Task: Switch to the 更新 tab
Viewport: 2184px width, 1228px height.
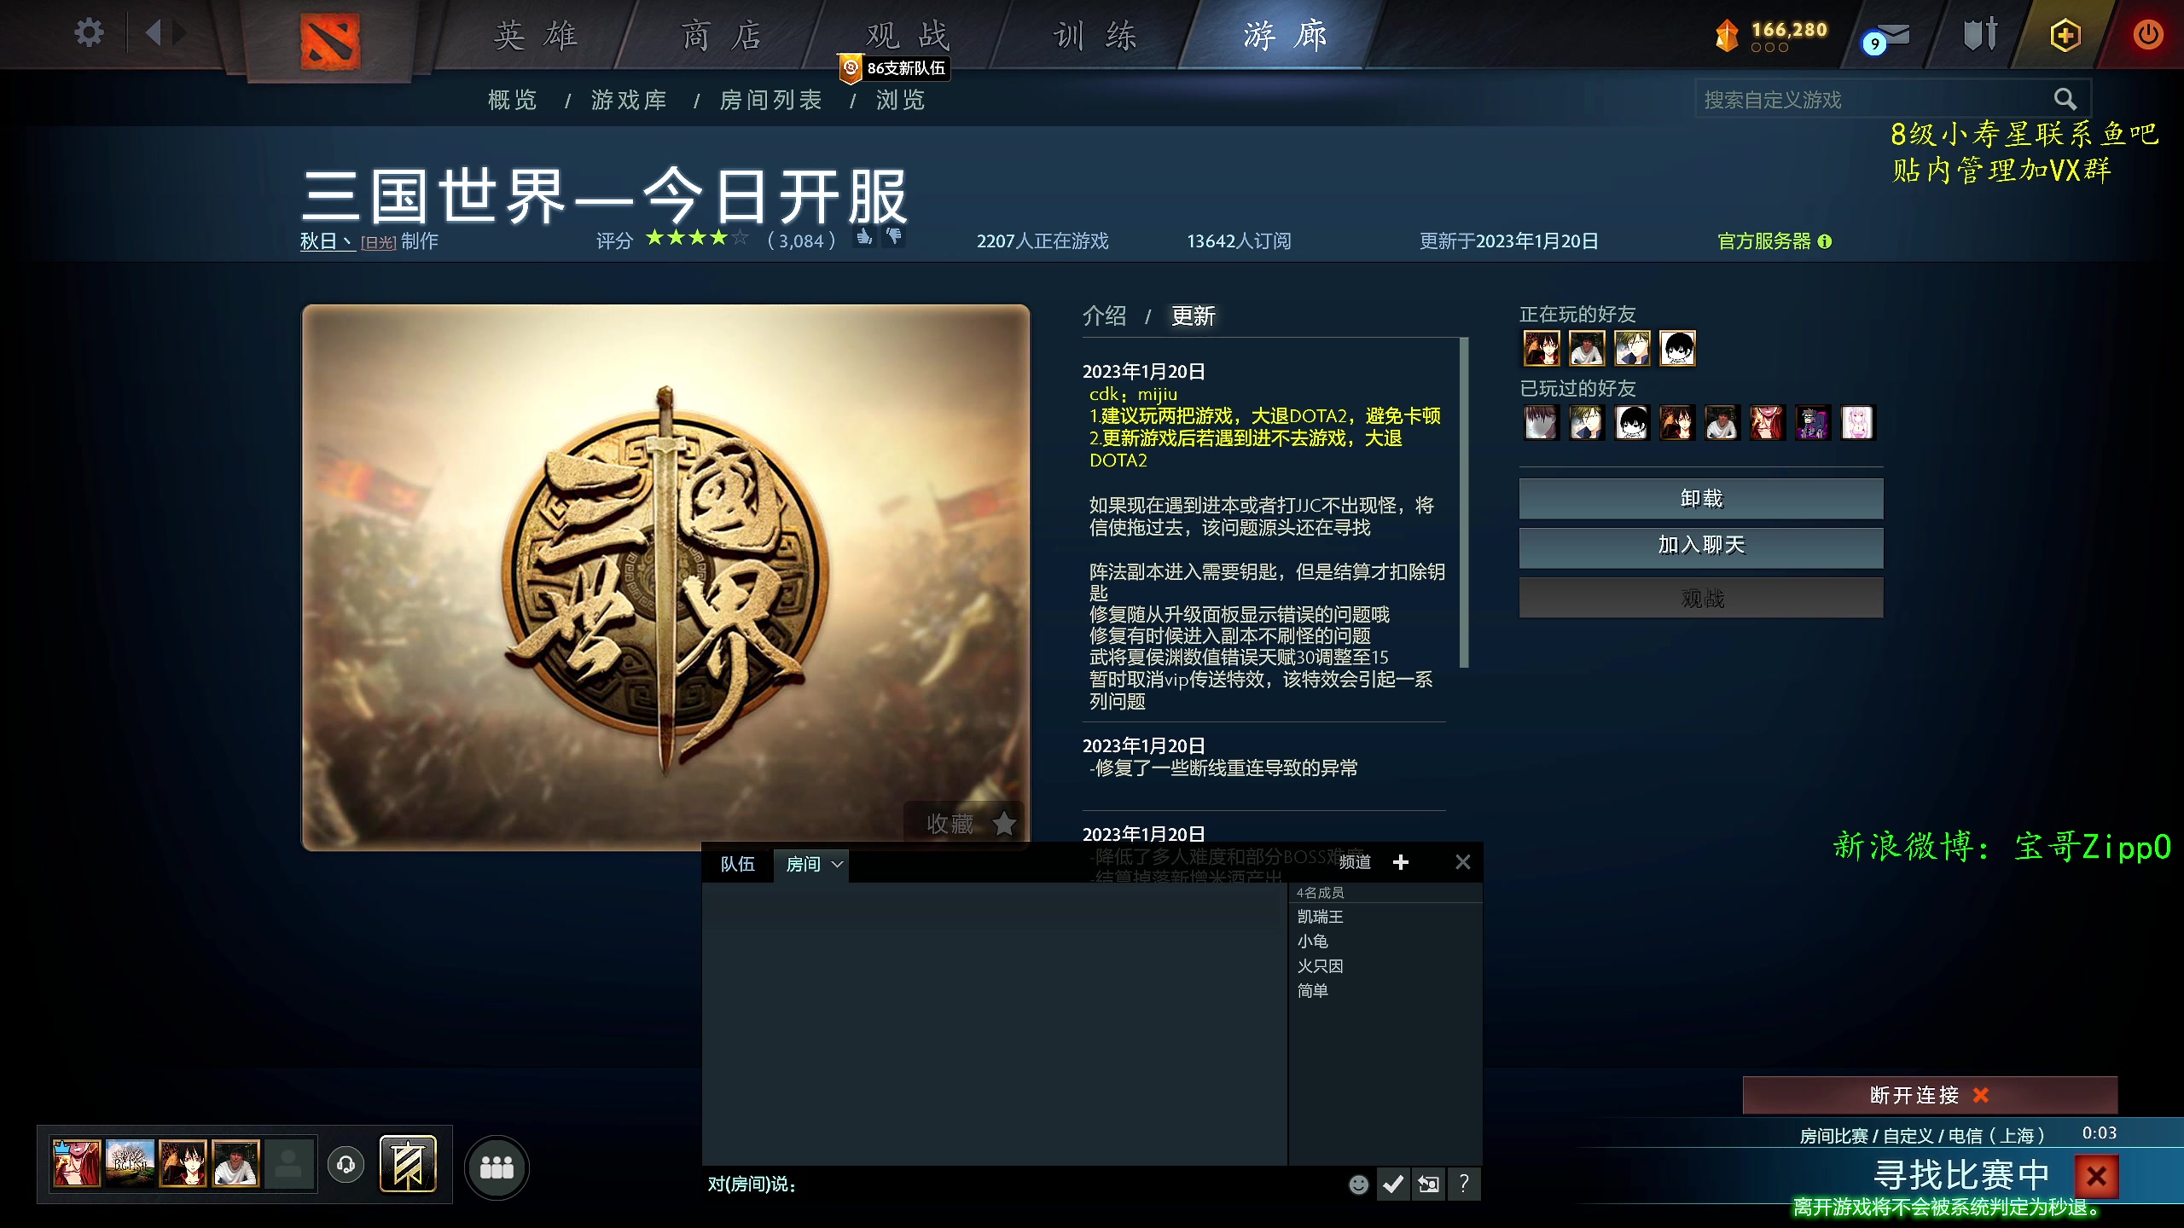Action: click(1194, 316)
